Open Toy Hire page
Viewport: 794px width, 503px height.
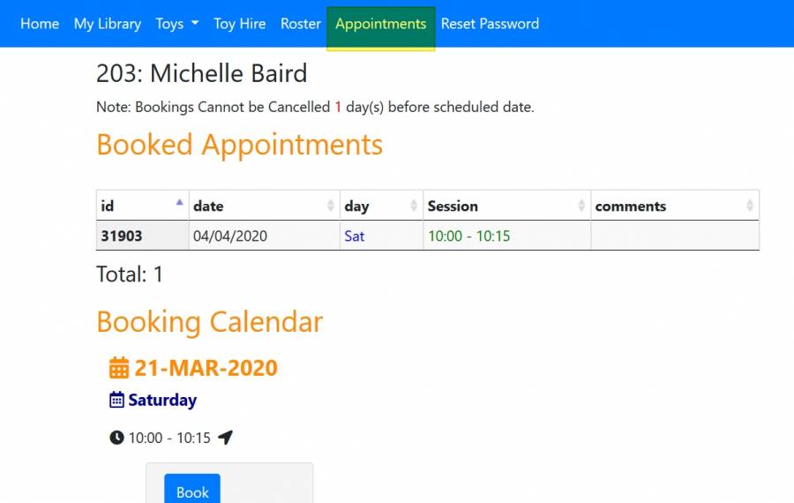[x=240, y=24]
